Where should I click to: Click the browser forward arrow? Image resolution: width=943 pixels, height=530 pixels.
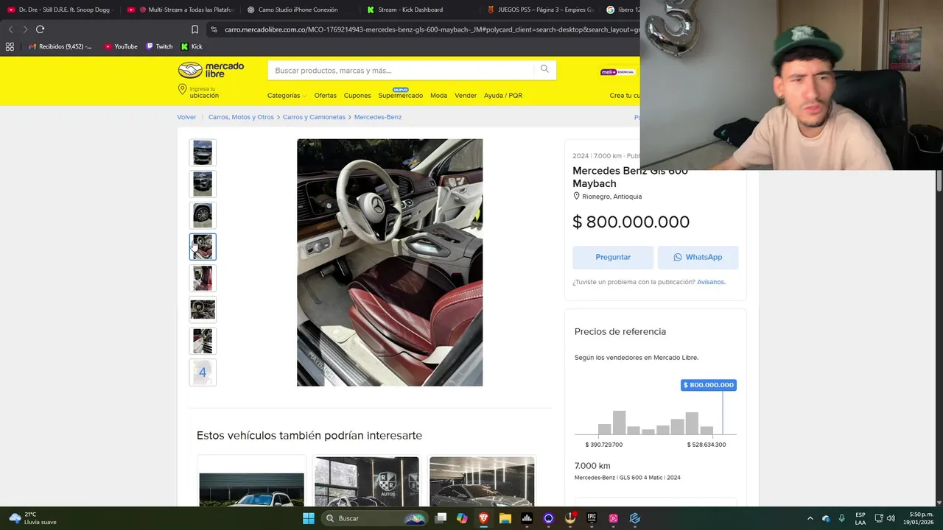[x=25, y=29]
